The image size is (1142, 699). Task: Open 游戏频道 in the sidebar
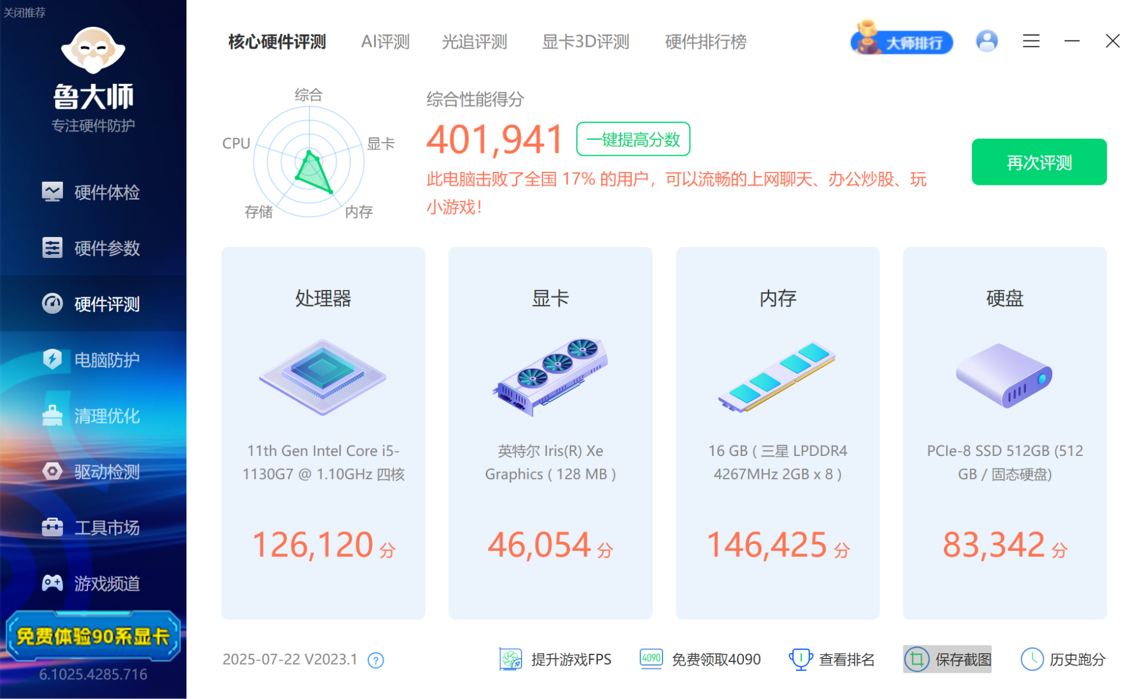click(93, 583)
